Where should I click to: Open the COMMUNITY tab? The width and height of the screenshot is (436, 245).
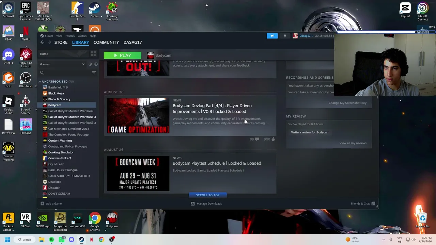click(x=106, y=42)
